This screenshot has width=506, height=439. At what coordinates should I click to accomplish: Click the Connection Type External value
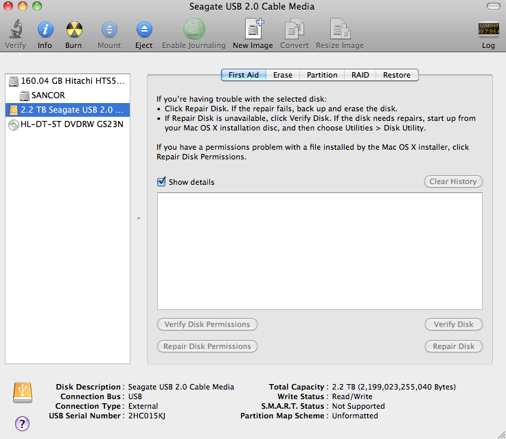pos(143,406)
